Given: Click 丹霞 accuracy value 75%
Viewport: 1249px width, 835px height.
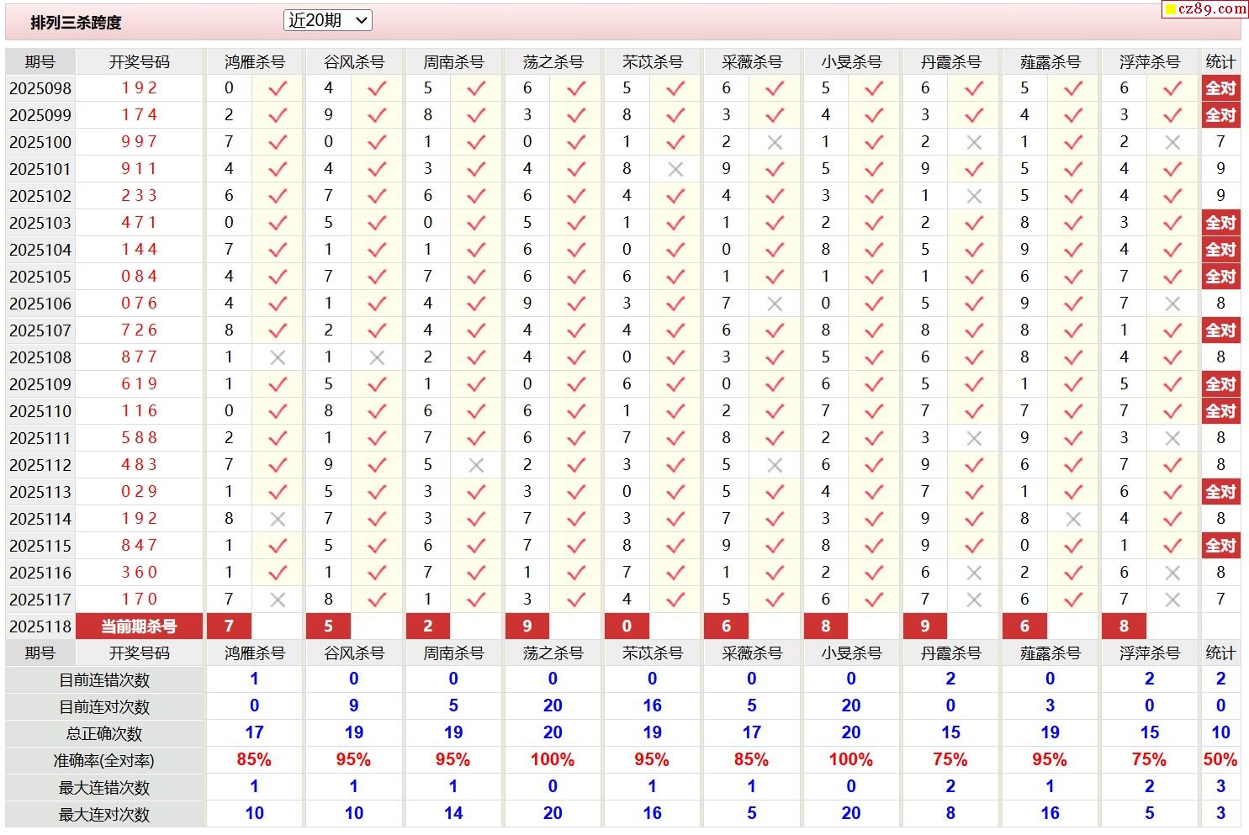Looking at the screenshot, I should click(950, 760).
